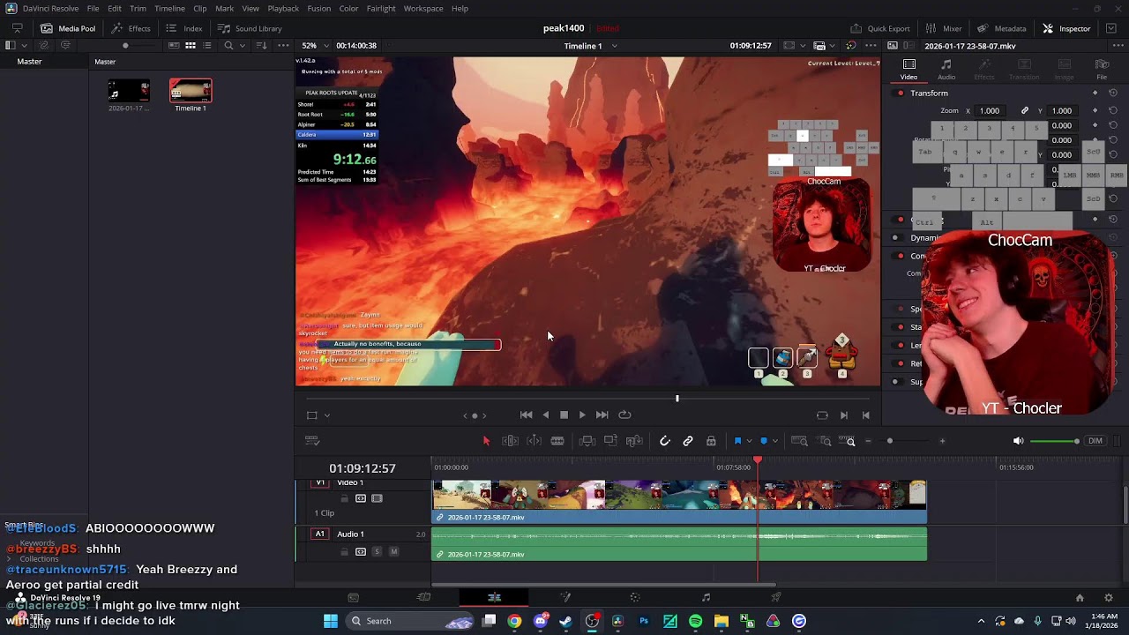
Task: Toggle Solo on Audio 1 track
Action: coord(377,552)
